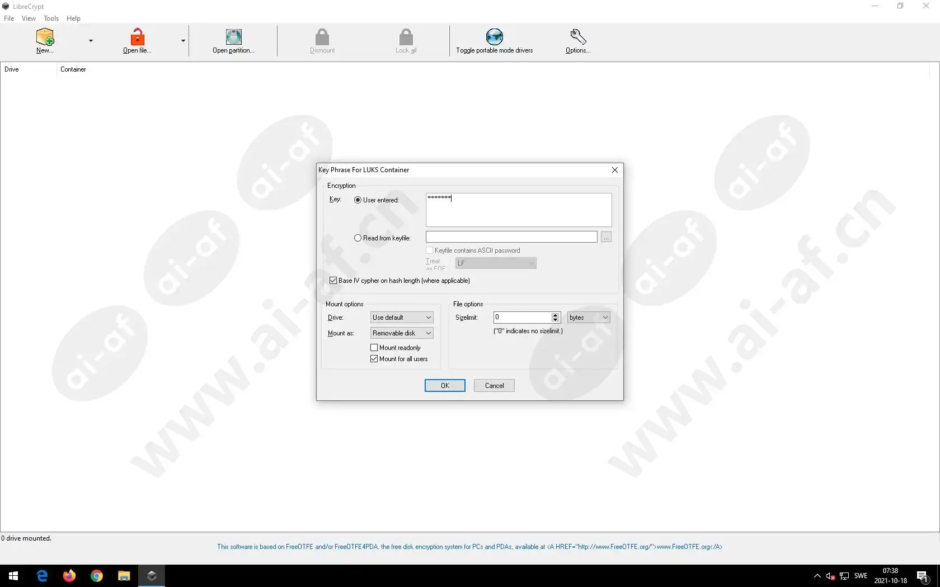Viewport: 940px width, 587px height.
Task: Click the Dismount padlock icon
Action: click(322, 37)
